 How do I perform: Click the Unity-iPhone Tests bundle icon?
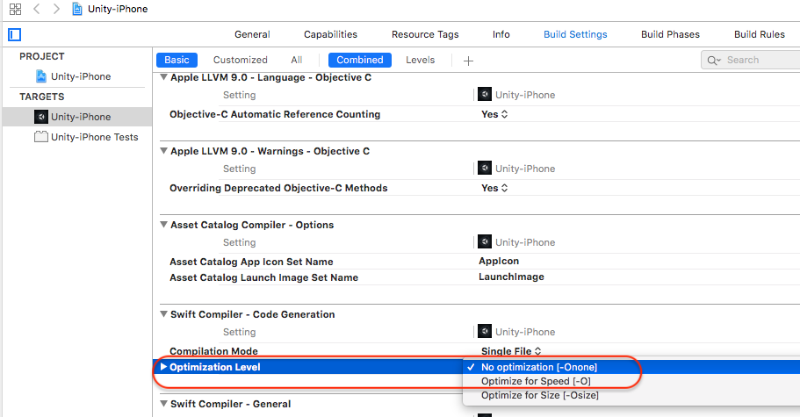pyautogui.click(x=40, y=137)
